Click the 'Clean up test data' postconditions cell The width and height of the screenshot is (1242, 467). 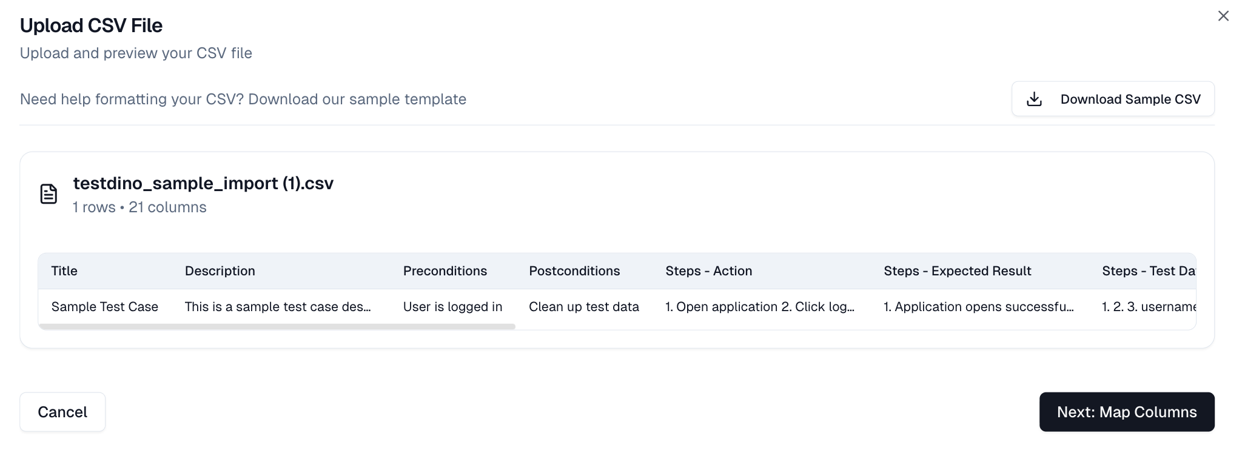583,307
